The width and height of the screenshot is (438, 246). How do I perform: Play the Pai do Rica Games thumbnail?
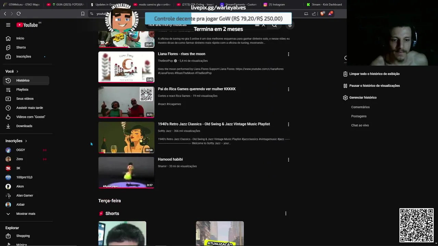click(126, 102)
